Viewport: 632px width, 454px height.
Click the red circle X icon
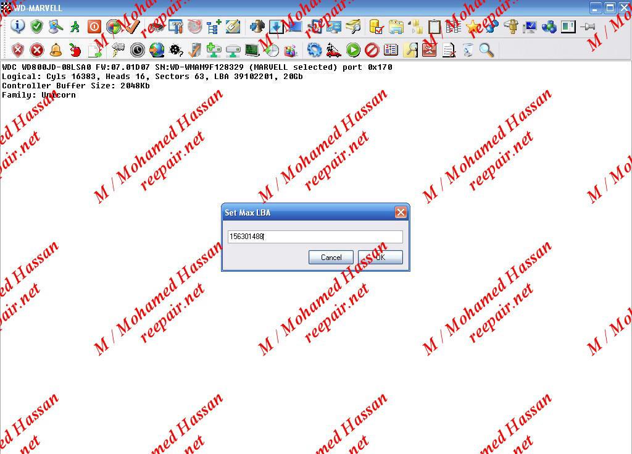[37, 50]
